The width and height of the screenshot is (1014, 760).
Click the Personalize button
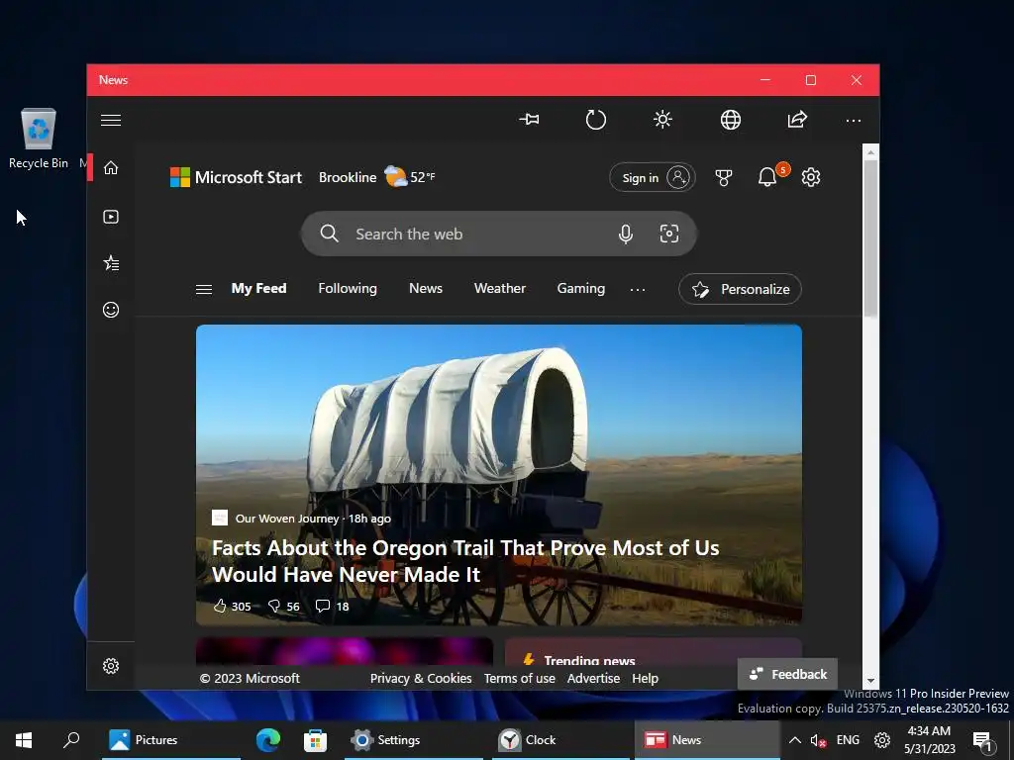pos(740,289)
